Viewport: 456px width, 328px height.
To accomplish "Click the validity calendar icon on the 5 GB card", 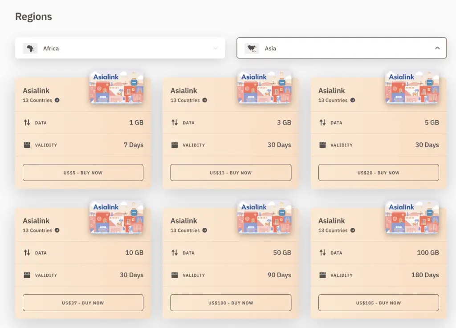I will pos(322,145).
